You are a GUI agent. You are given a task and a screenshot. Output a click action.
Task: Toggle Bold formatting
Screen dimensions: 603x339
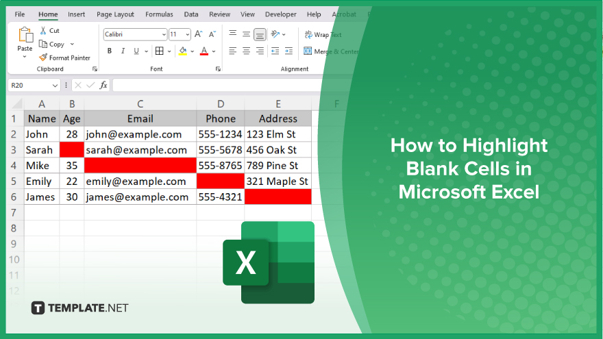click(x=109, y=51)
